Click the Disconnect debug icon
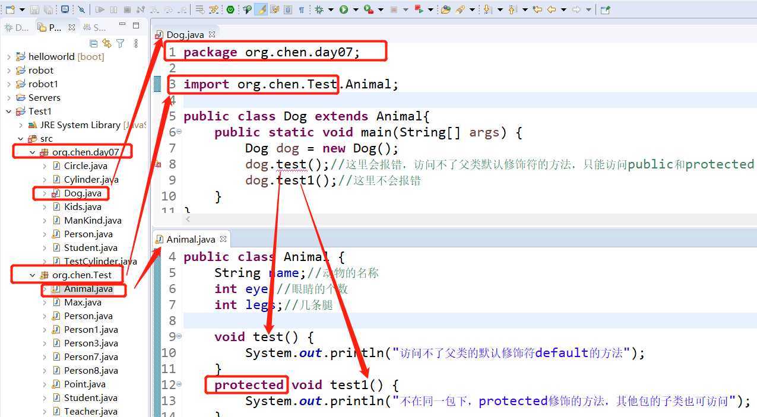Viewport: 757px width, 417px height. point(140,9)
